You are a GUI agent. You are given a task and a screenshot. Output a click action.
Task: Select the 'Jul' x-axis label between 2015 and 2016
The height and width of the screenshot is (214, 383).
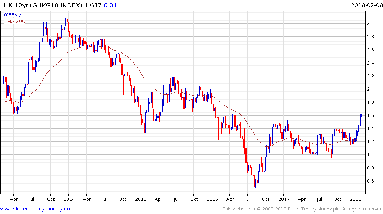(x=176, y=199)
